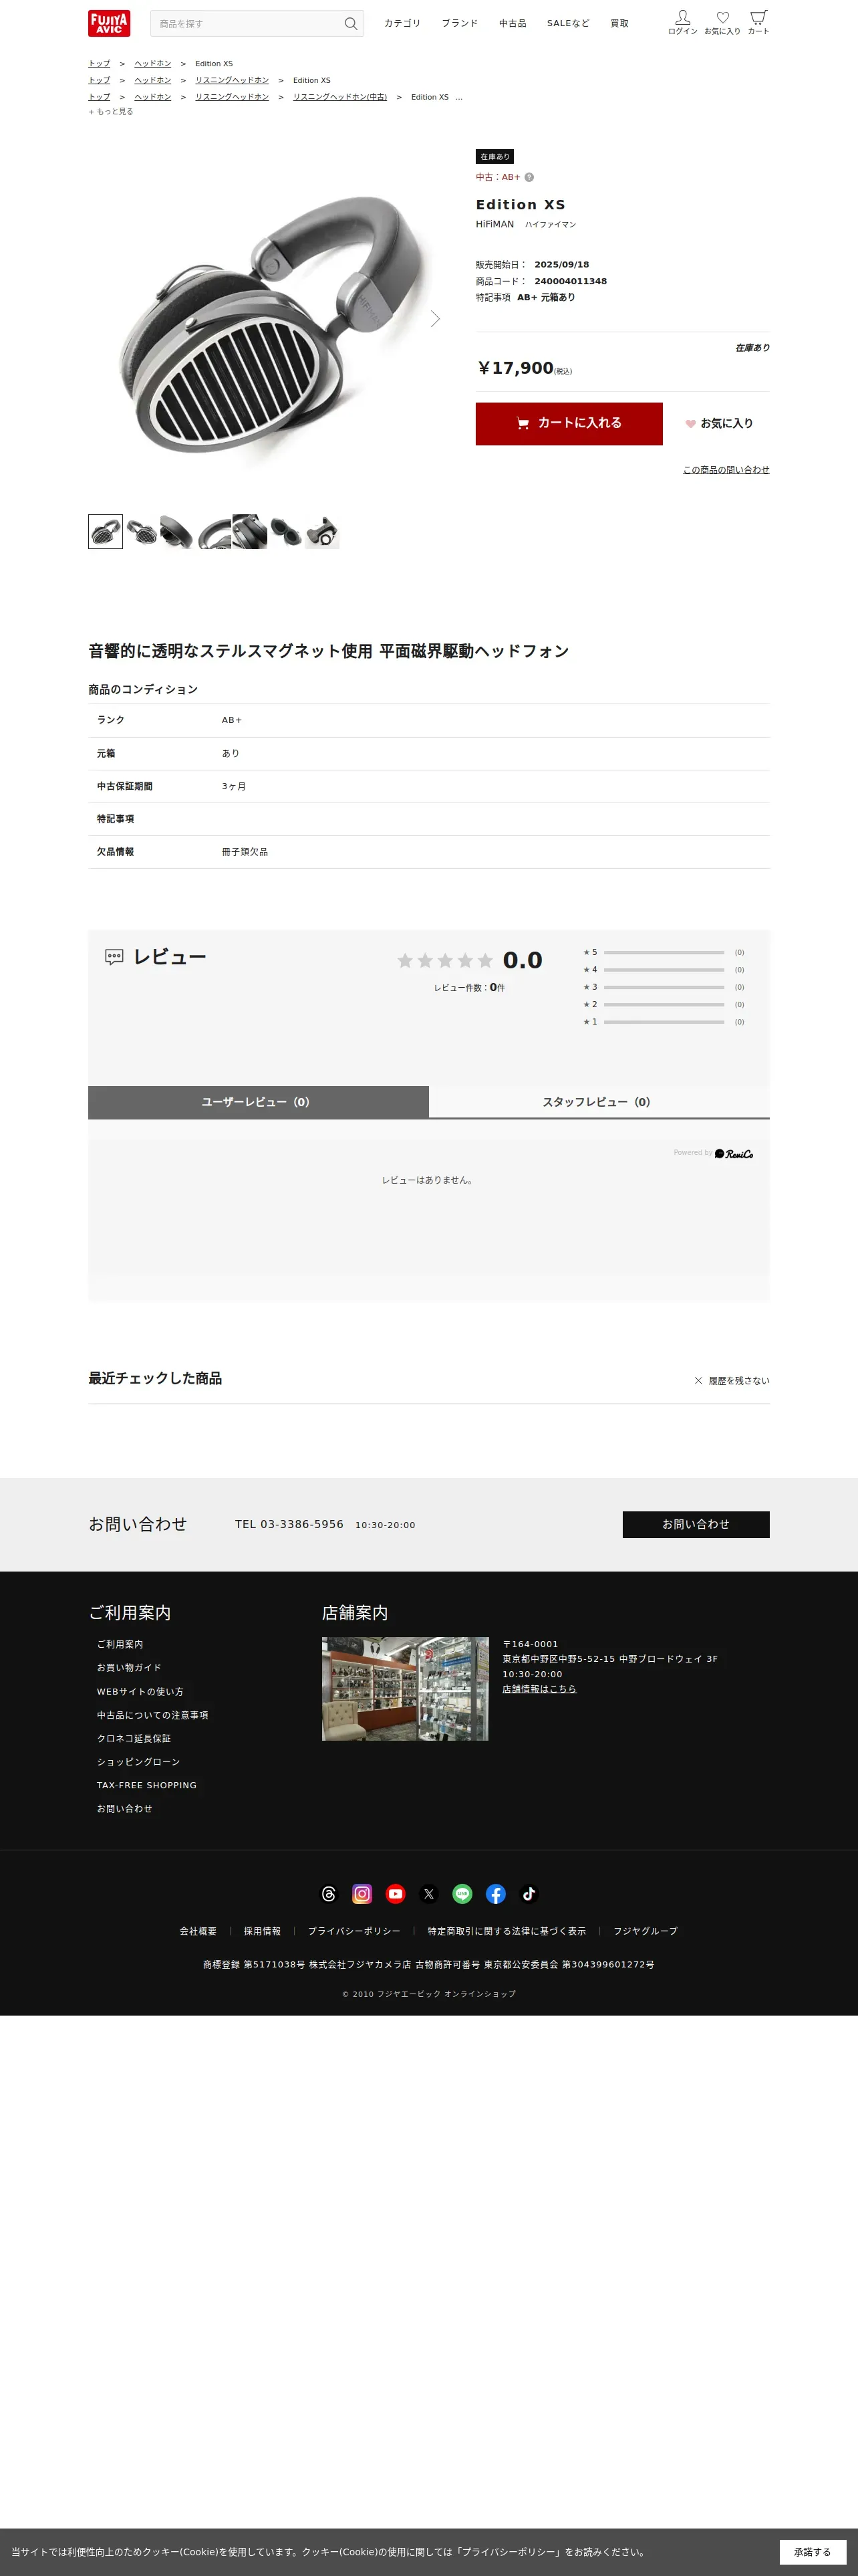The image size is (858, 2576).
Task: Open the X social icon
Action: point(428,1894)
